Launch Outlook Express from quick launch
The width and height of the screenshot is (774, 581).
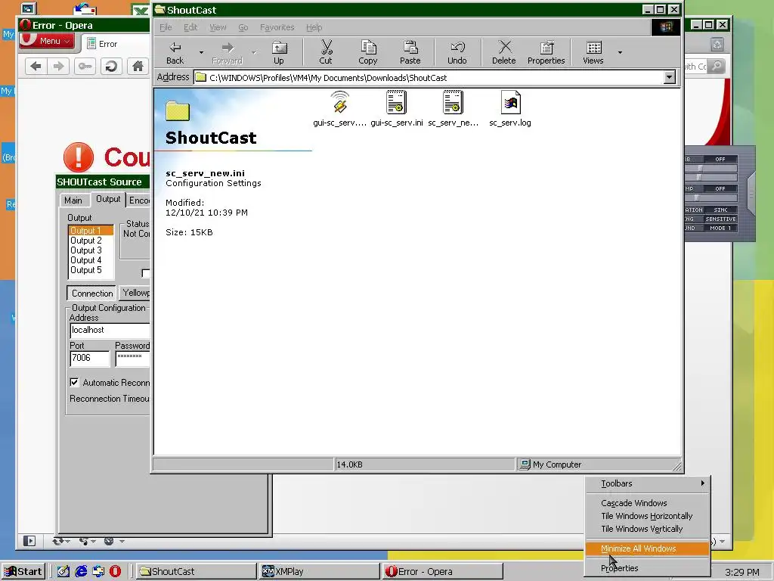98,571
